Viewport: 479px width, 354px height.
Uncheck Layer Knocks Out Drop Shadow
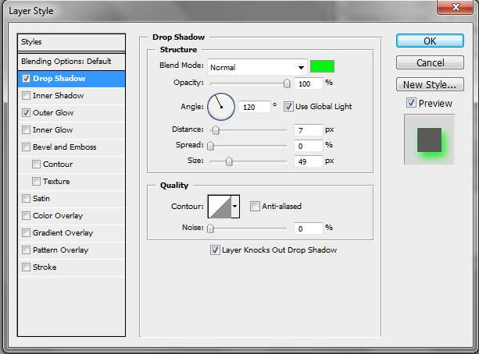(215, 250)
